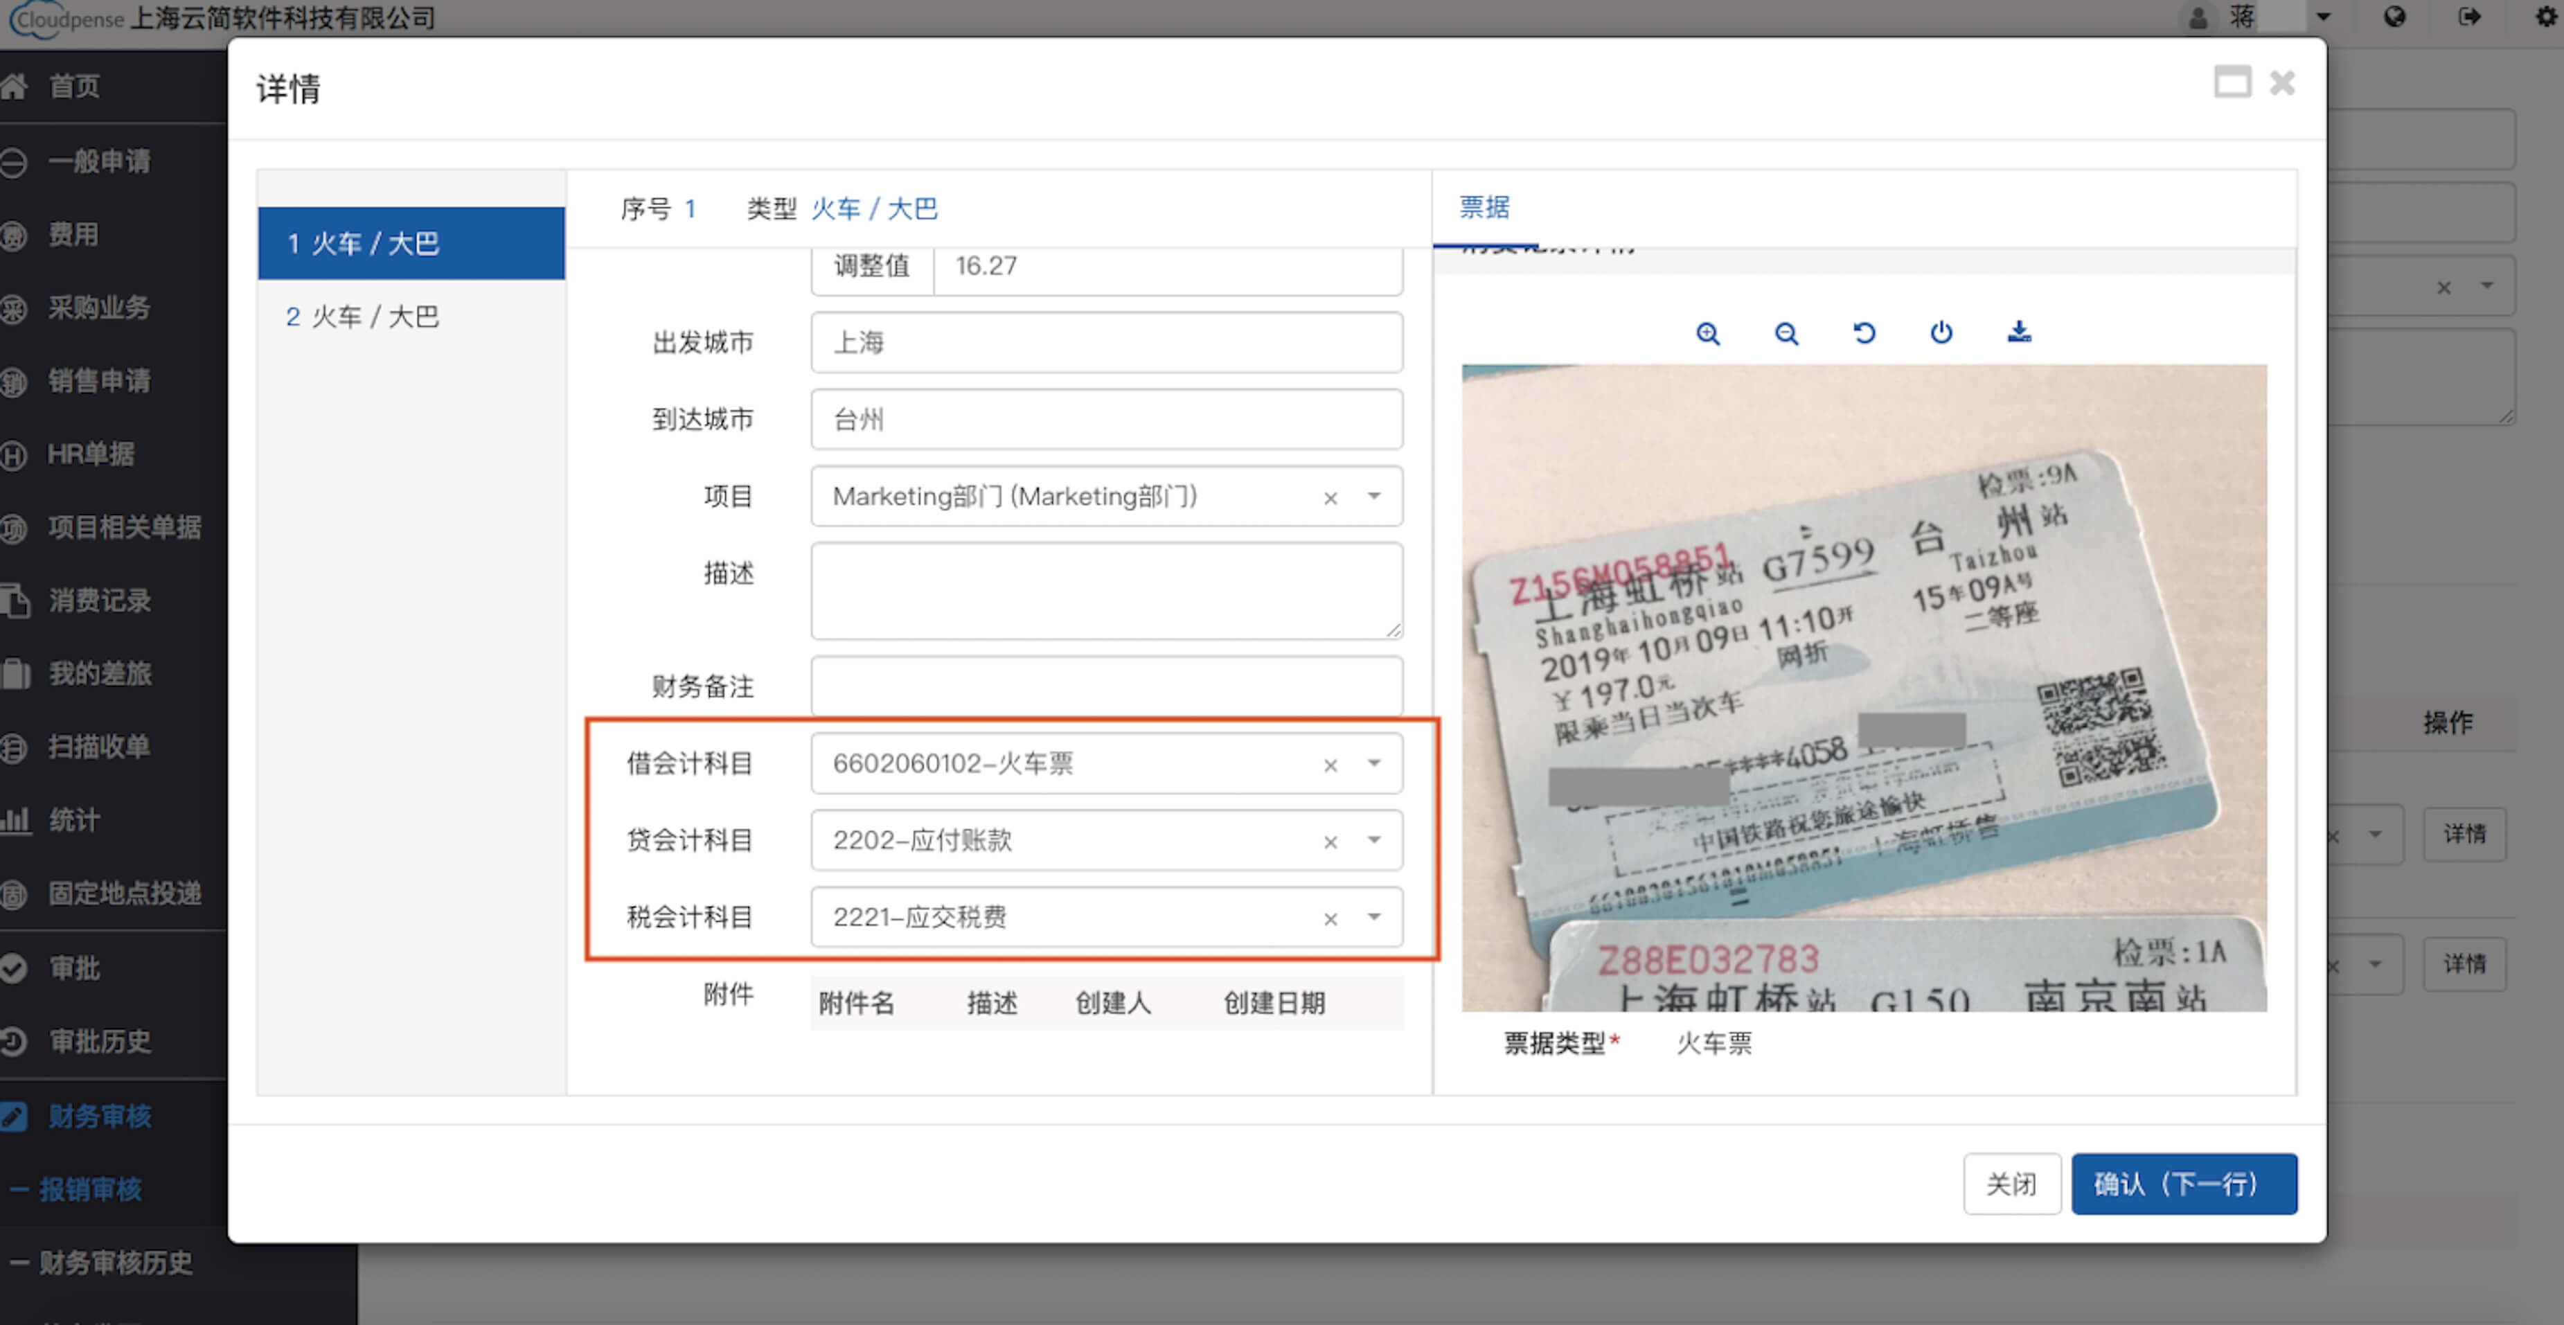Select row 2 火车 / 大巴
Screen dimensions: 2564x1325
(411, 317)
